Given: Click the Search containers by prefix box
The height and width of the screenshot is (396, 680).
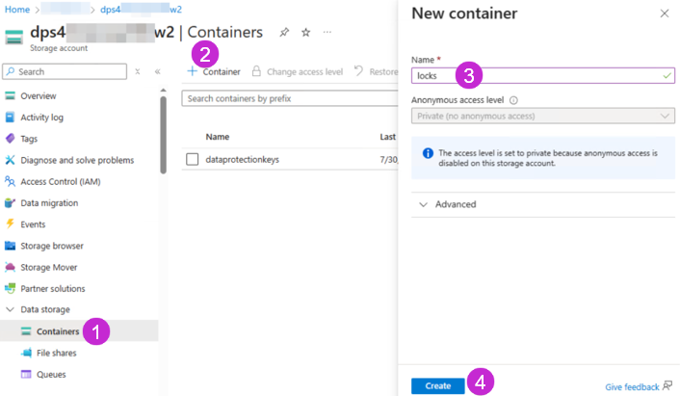Looking at the screenshot, I should [x=289, y=98].
